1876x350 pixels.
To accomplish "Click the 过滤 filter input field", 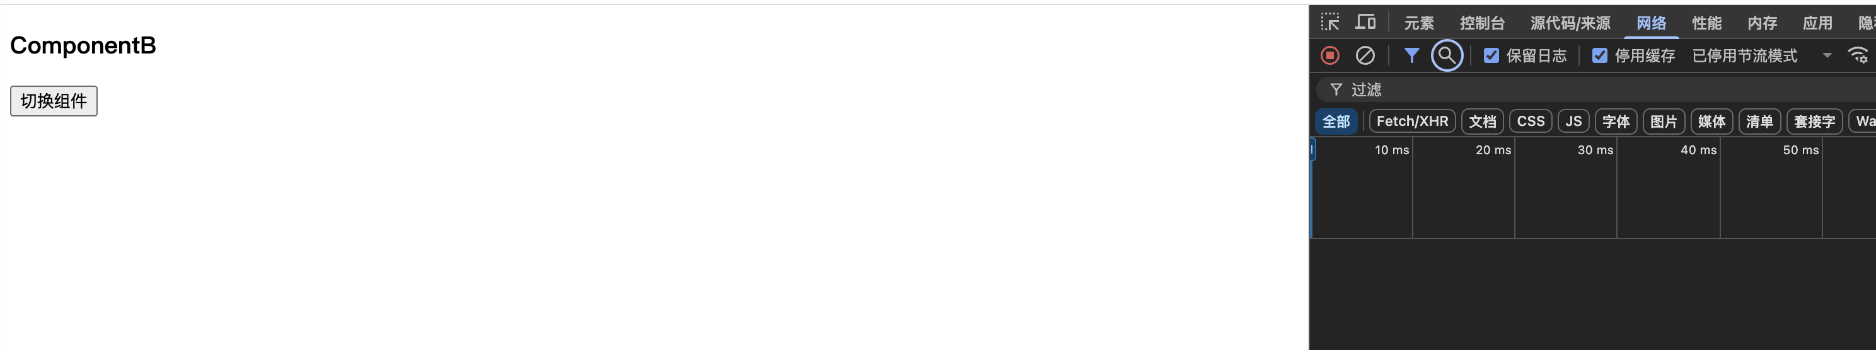I will tap(1595, 89).
